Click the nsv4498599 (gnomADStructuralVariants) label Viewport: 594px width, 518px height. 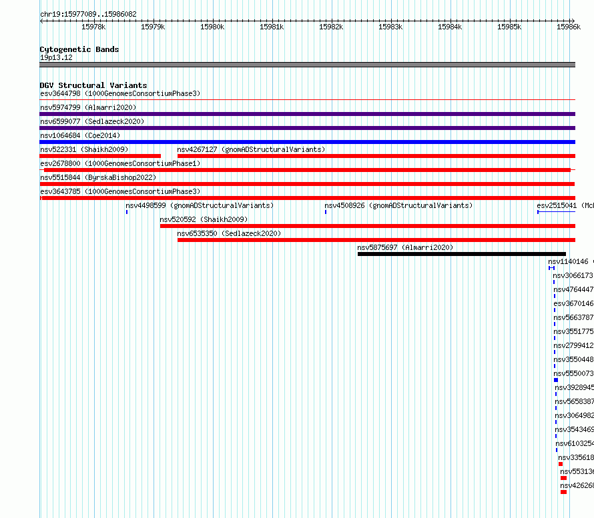200,205
